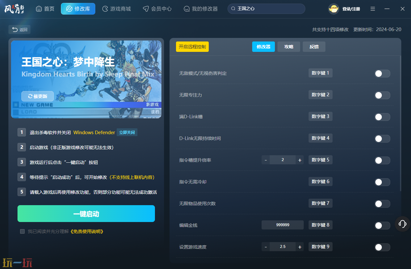Open the 游戏商城 tab
Viewport: 411px width, 269px height.
(116, 9)
